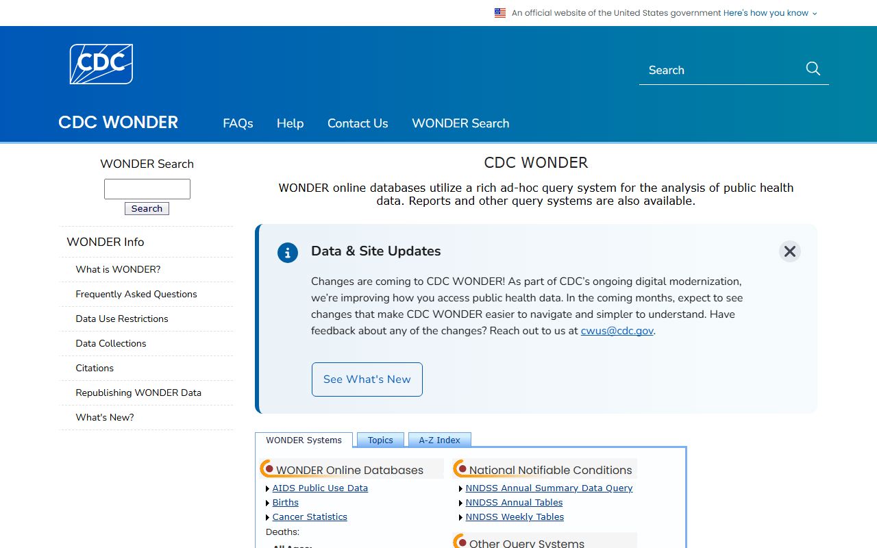The width and height of the screenshot is (877, 548).
Task: Click the WONDER Info sidebar heading
Action: pyautogui.click(x=106, y=242)
